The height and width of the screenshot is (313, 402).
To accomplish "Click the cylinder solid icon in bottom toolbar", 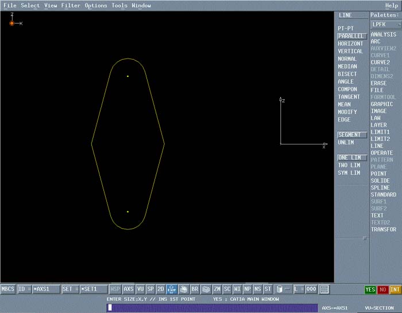I will pos(280,289).
